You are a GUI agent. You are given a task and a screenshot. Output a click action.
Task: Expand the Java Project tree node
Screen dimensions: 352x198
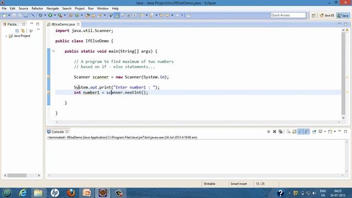pos(6,36)
